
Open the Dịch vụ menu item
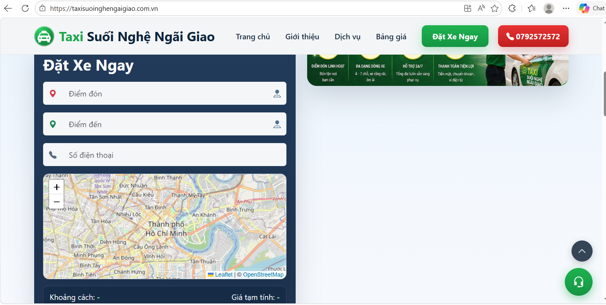(347, 37)
